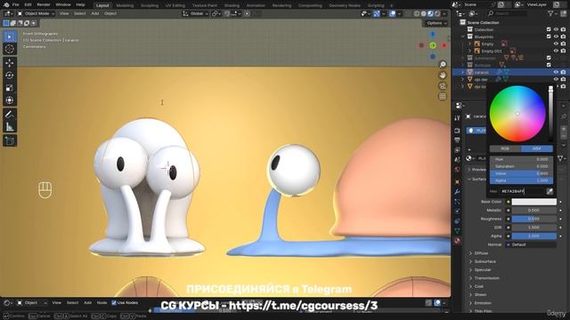The image size is (570, 320).
Task: Select the Select Box tool
Action: [x=10, y=36]
